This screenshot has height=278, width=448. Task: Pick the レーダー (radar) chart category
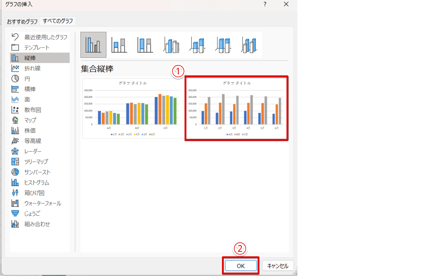coord(32,151)
